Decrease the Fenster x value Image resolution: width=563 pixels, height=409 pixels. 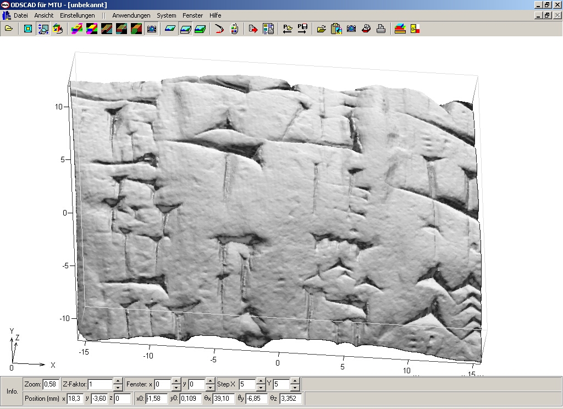pos(176,387)
